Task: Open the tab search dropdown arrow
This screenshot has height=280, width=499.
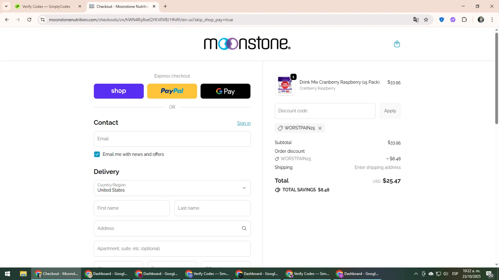Action: pyautogui.click(x=6, y=6)
